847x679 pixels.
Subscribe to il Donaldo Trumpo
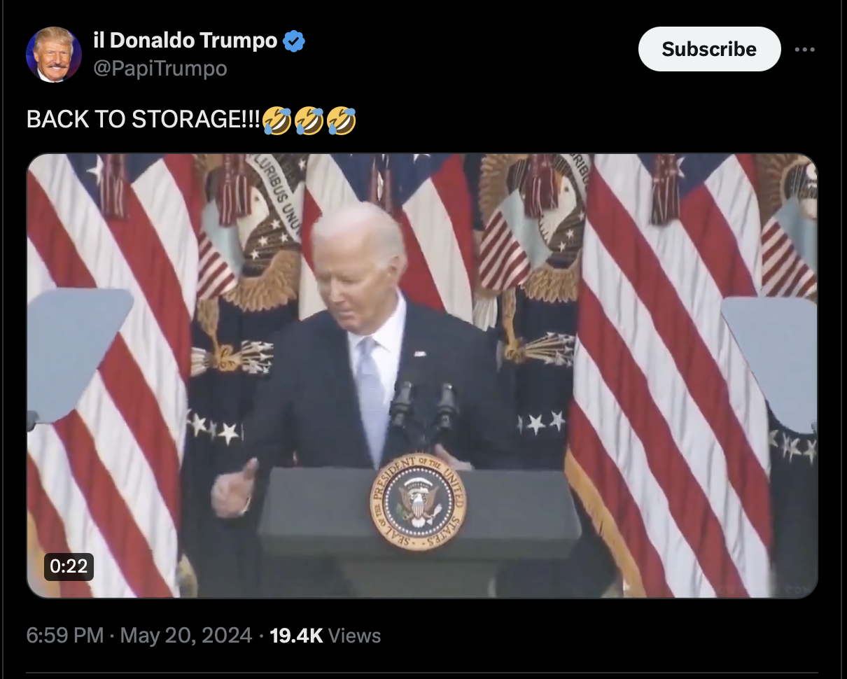point(709,49)
